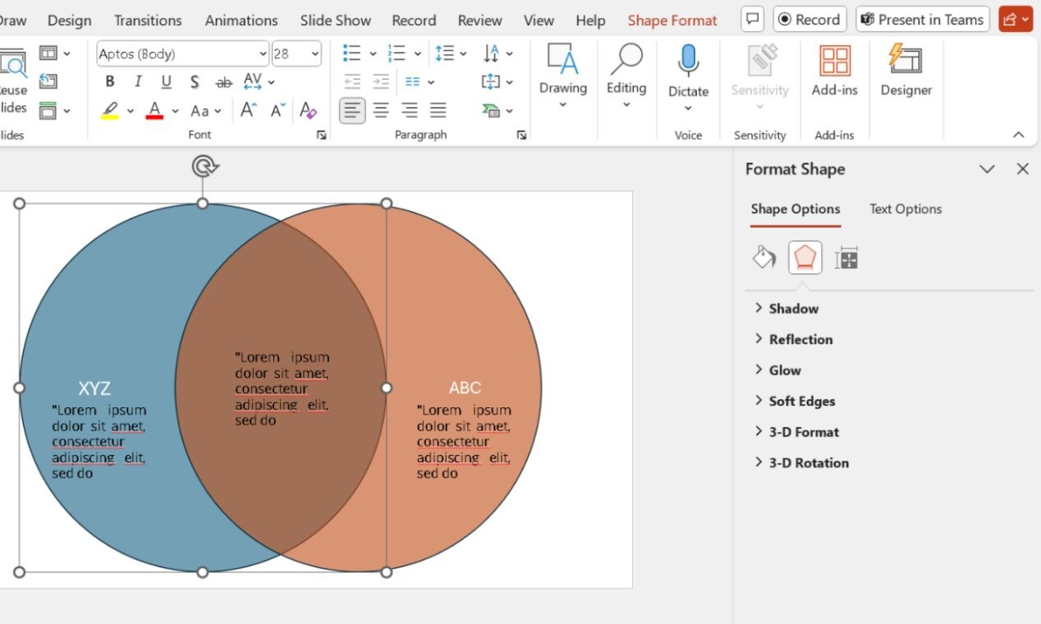Image resolution: width=1041 pixels, height=624 pixels.
Task: Open the Animations tab
Action: click(x=241, y=21)
